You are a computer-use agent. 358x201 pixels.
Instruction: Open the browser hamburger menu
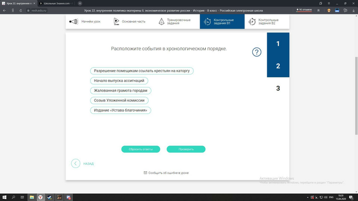329,3
